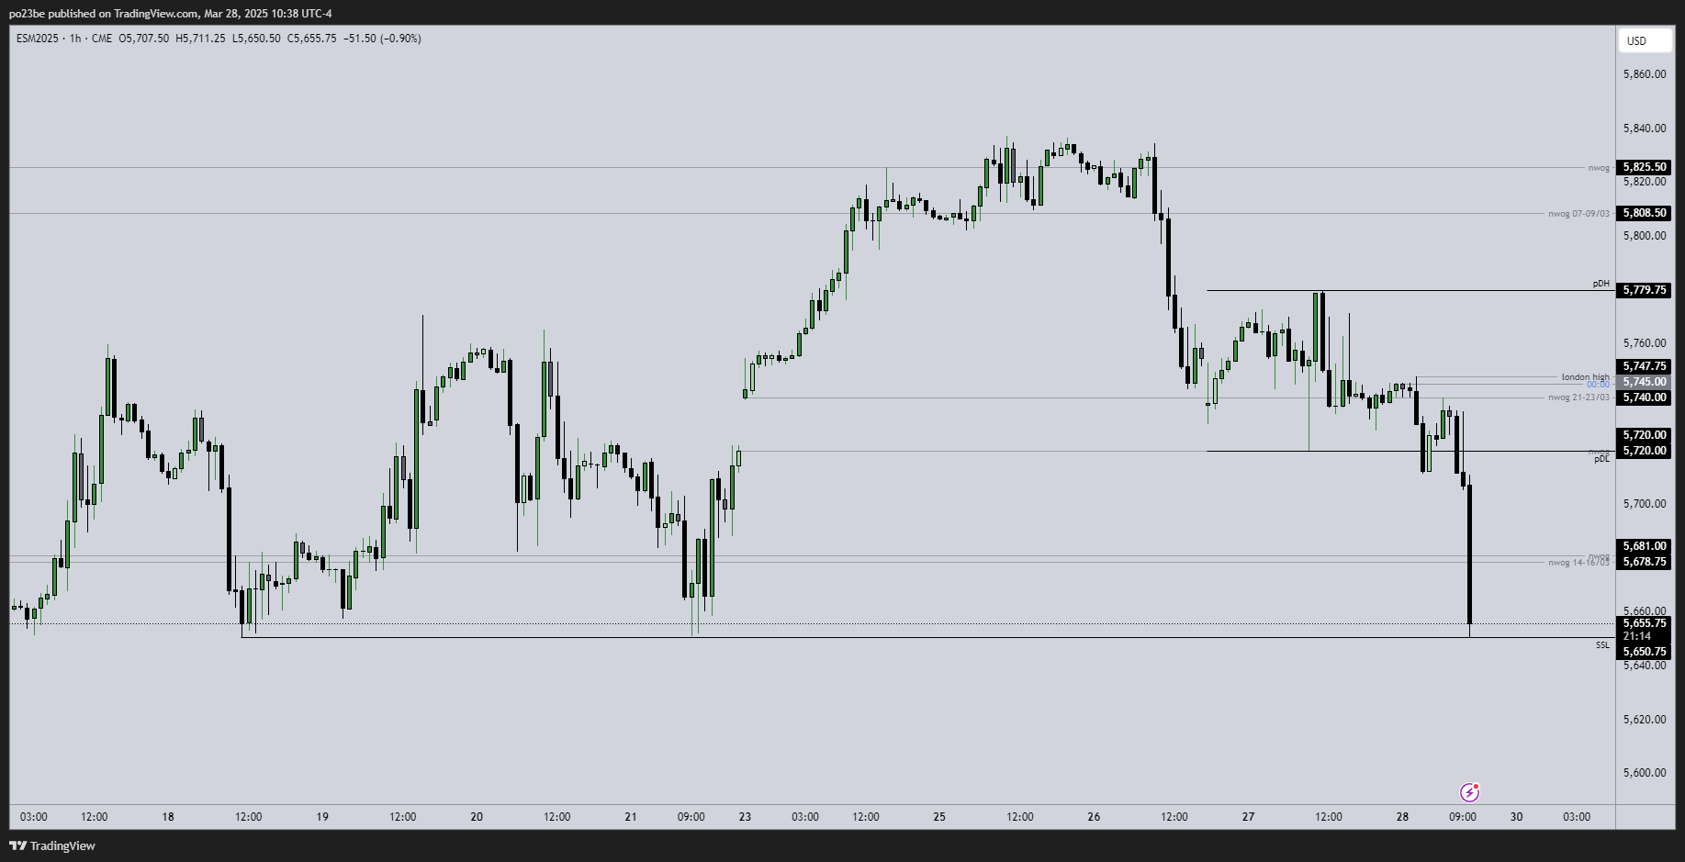Image resolution: width=1685 pixels, height=862 pixels.
Task: Select the nwog 07-09/03 line label
Action: [1578, 214]
